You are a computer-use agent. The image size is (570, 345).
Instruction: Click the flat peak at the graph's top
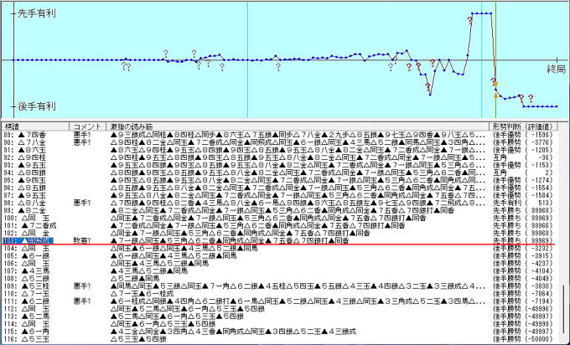coord(481,13)
